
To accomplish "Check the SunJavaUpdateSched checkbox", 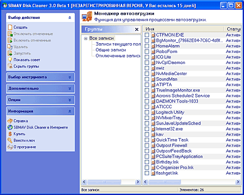I will click(147, 123).
